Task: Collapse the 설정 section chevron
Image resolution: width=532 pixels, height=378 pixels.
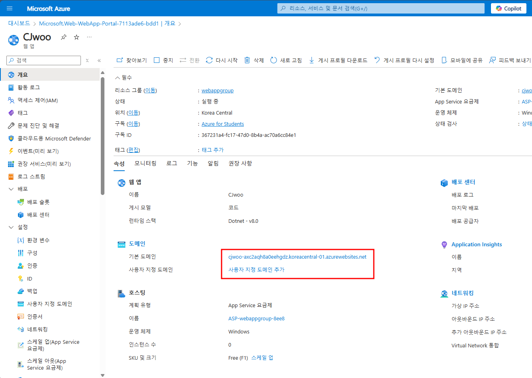Action: pyautogui.click(x=11, y=227)
